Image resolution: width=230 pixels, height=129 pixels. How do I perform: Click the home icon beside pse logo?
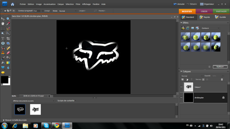[12, 4]
